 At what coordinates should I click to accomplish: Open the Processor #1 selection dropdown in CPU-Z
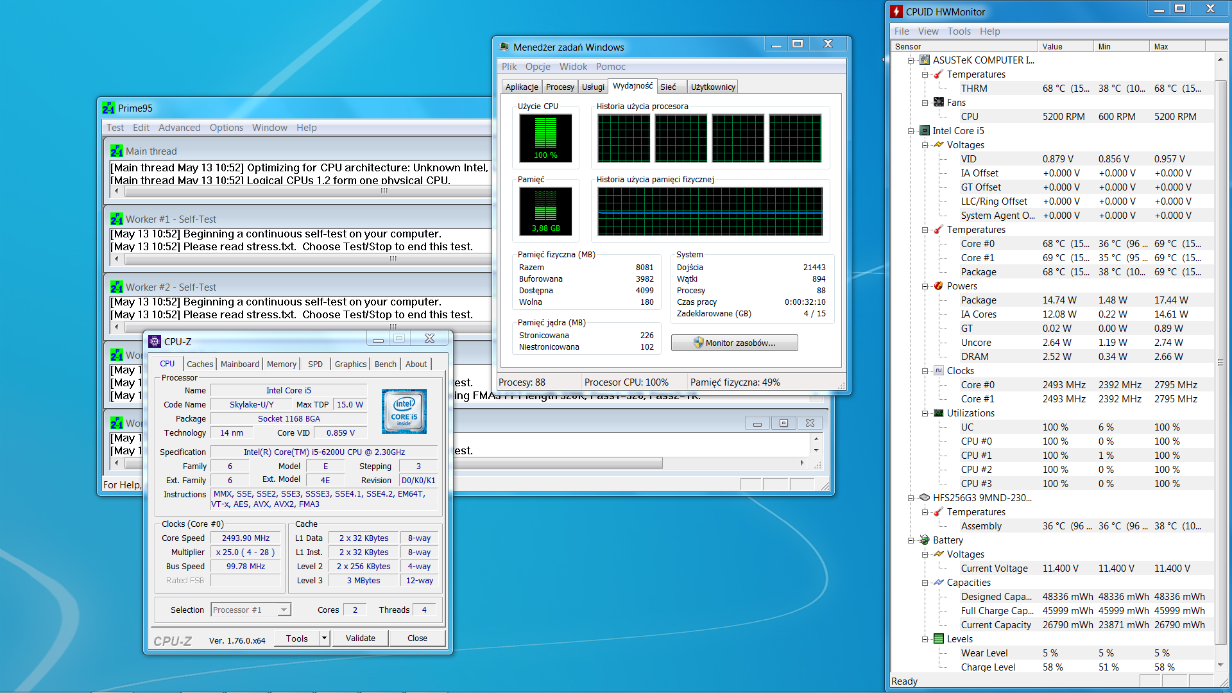284,610
